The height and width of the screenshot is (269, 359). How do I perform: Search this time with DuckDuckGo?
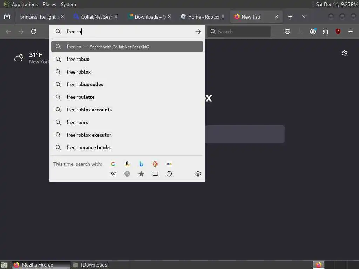[x=155, y=164]
